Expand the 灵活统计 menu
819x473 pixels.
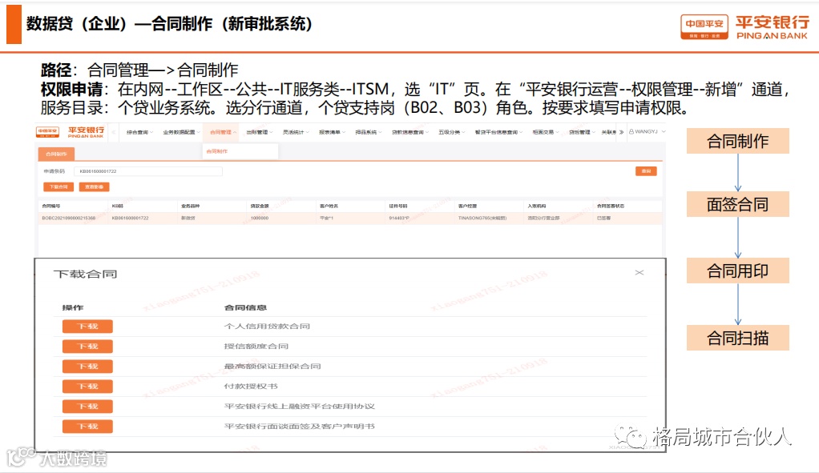pyautogui.click(x=296, y=133)
